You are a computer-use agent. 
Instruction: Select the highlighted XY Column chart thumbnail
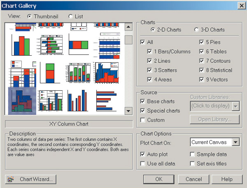(22, 100)
